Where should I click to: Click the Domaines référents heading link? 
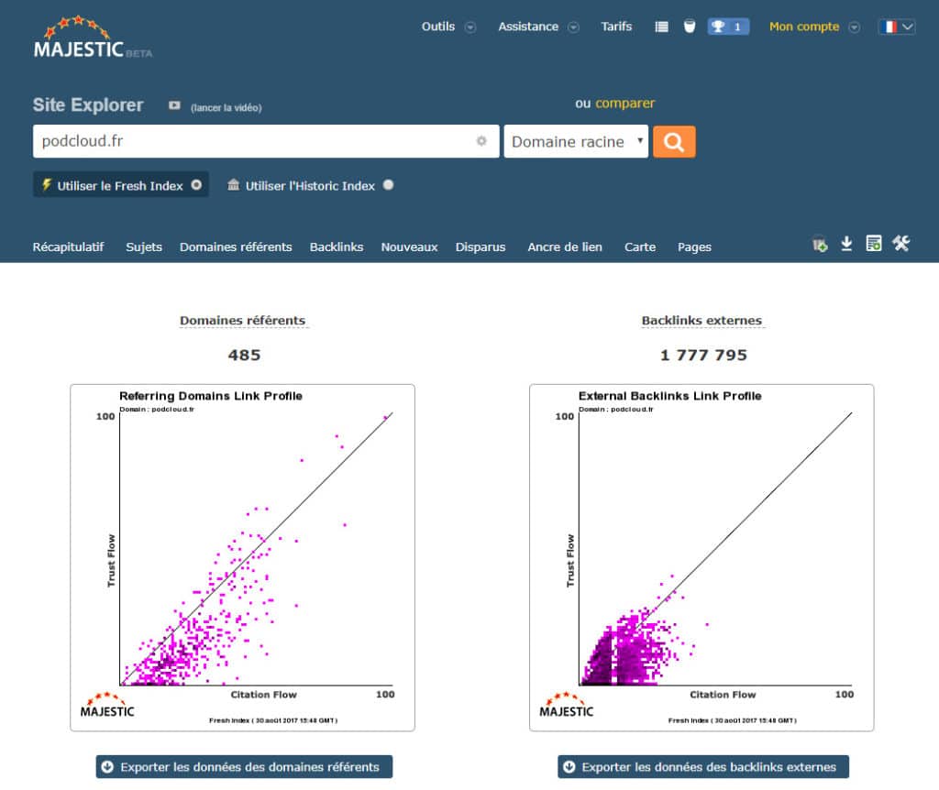click(x=242, y=320)
